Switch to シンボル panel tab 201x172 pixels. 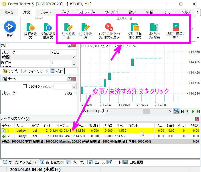pyautogui.click(x=11, y=71)
